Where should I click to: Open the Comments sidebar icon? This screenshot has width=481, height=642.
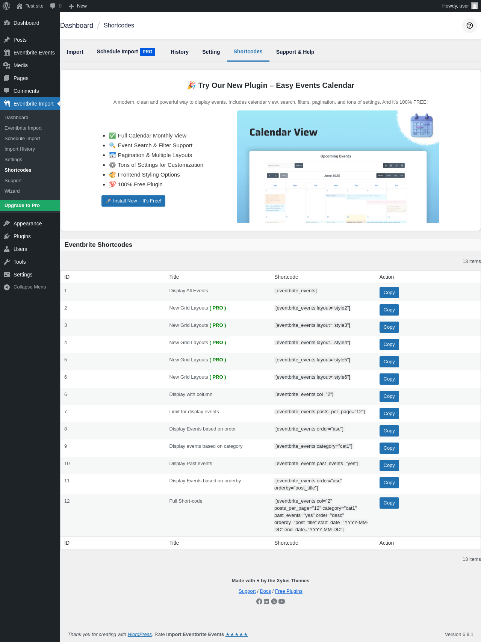click(7, 91)
